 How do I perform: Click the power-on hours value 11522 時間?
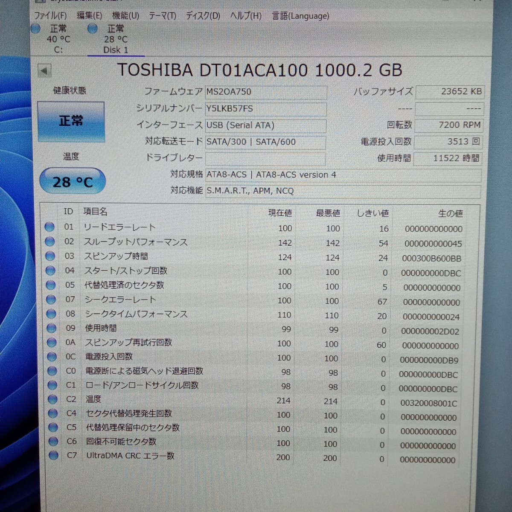(x=448, y=158)
